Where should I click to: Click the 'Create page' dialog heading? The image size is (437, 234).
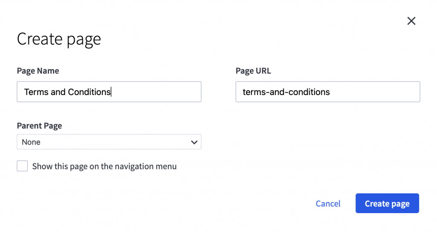pos(59,39)
